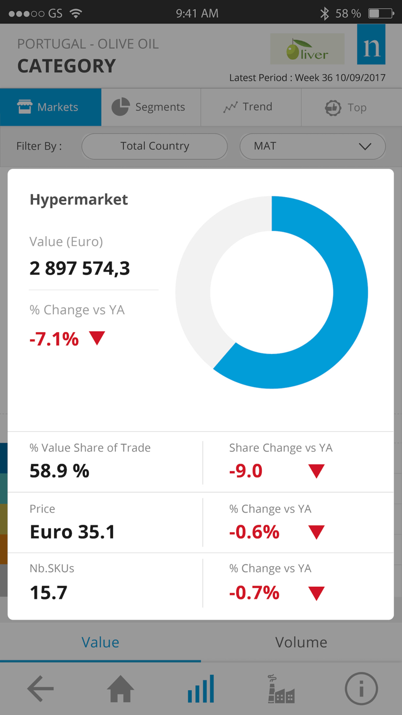Click the Oliver brand logo
Viewport: 402px width, 715px height.
coord(307,49)
